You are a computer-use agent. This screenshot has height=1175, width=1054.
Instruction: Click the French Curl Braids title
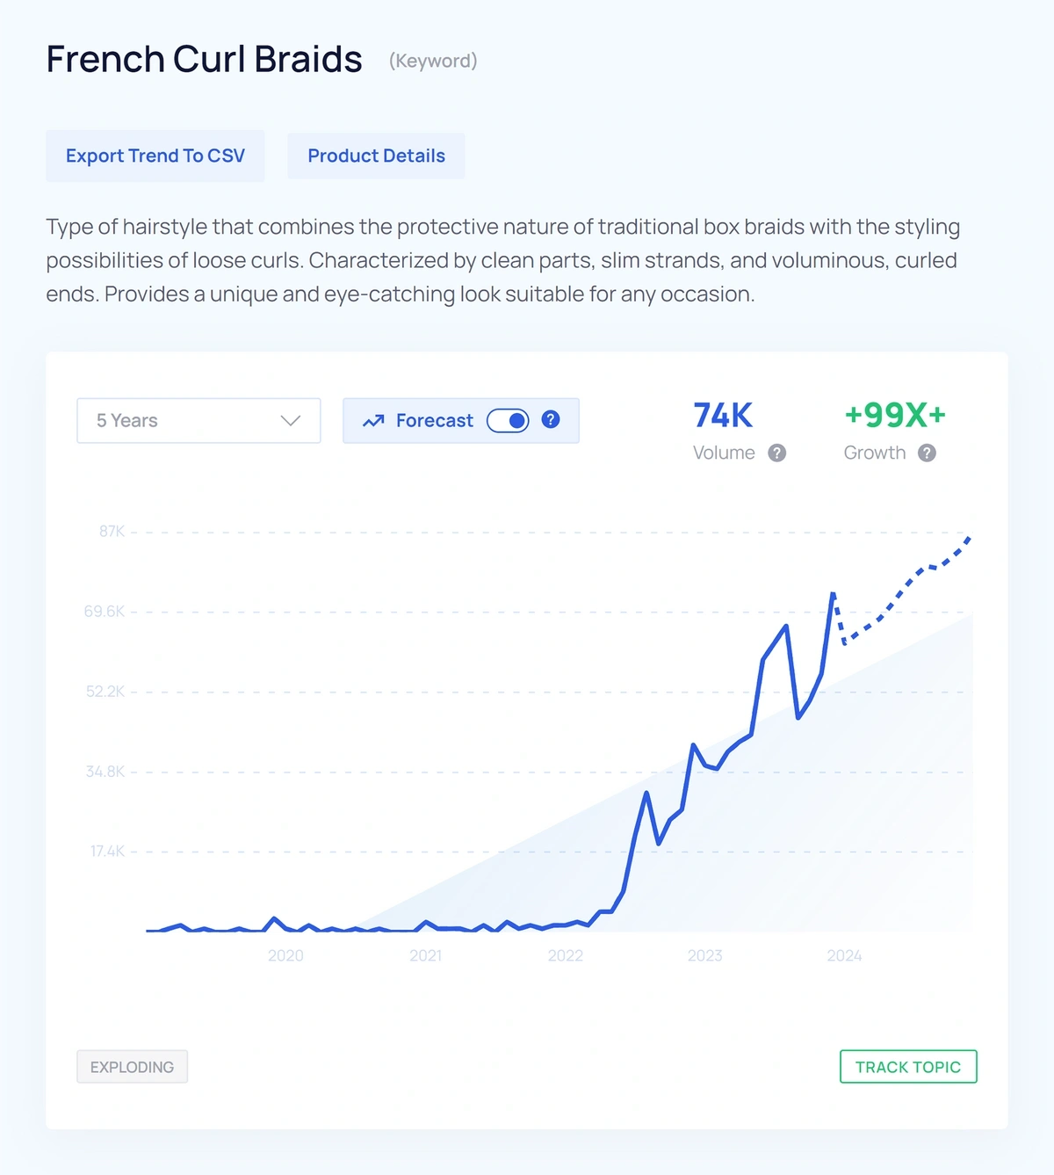point(205,58)
